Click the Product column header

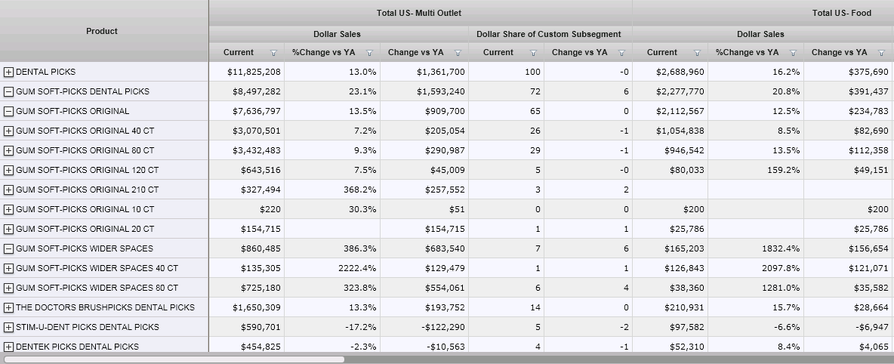[x=102, y=31]
